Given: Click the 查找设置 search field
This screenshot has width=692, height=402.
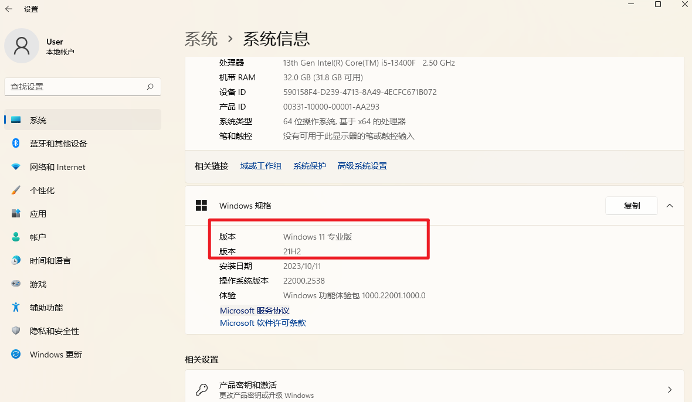Looking at the screenshot, I should (x=73, y=87).
